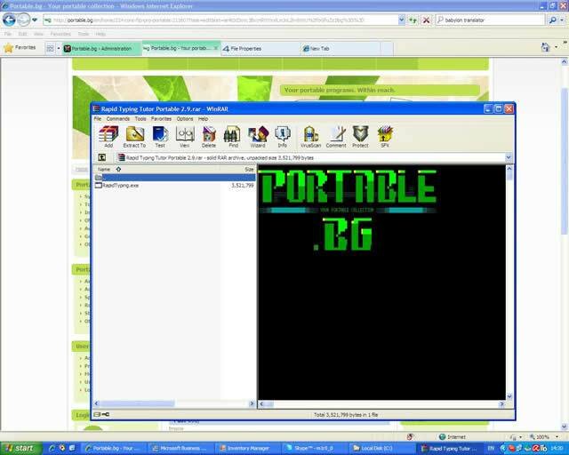Show archive Info icon
569x455 pixels.
click(283, 137)
